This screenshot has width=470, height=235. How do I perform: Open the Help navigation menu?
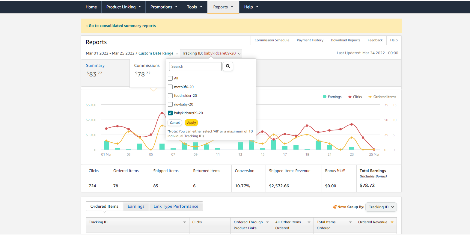pos(251,7)
